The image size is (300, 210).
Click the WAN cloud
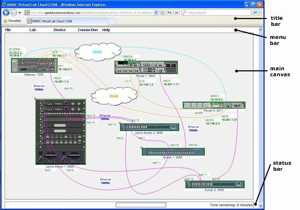coord(114,96)
